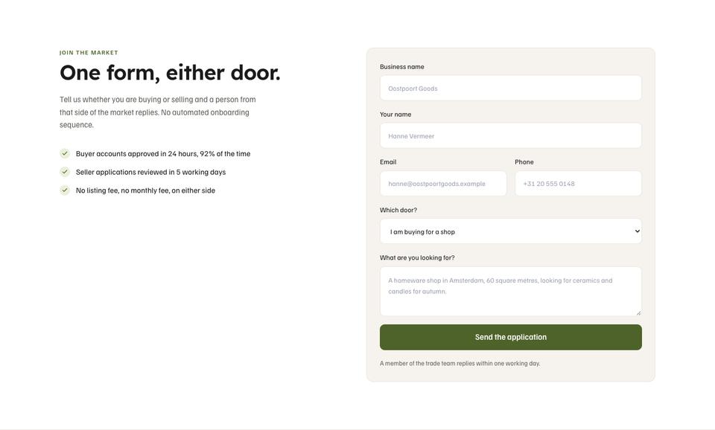Click the textarea resize handle corner
This screenshot has width=715, height=430.
[x=638, y=313]
